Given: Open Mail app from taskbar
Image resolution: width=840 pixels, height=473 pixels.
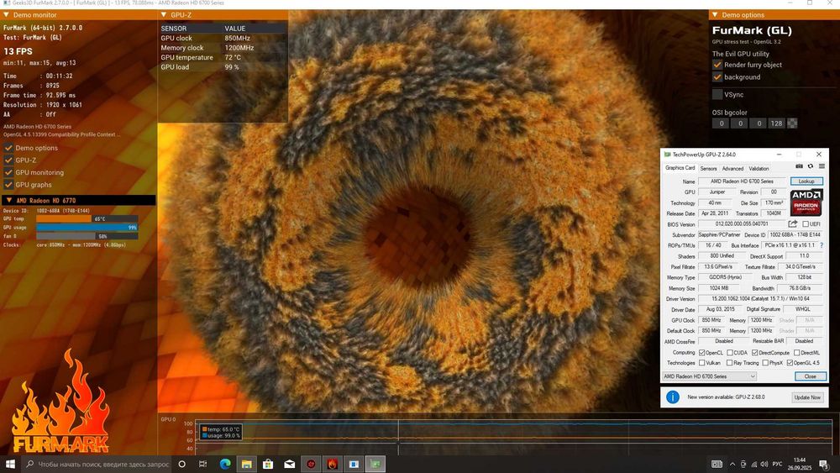Looking at the screenshot, I should (289, 464).
